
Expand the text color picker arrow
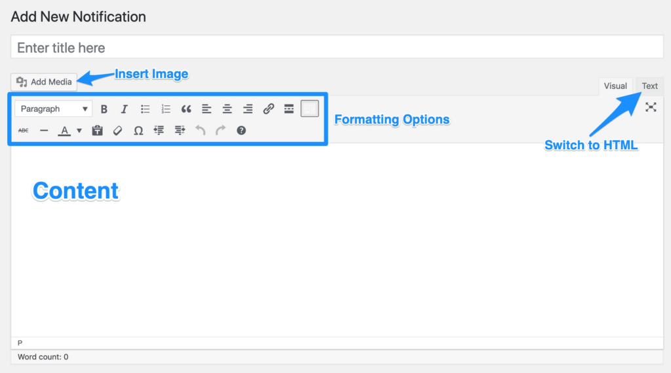click(79, 131)
